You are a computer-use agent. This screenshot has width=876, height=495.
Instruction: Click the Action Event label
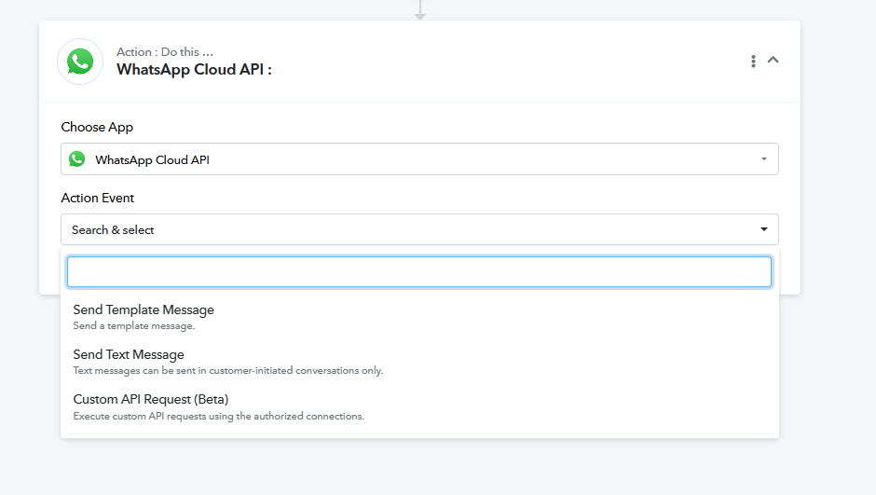click(98, 198)
